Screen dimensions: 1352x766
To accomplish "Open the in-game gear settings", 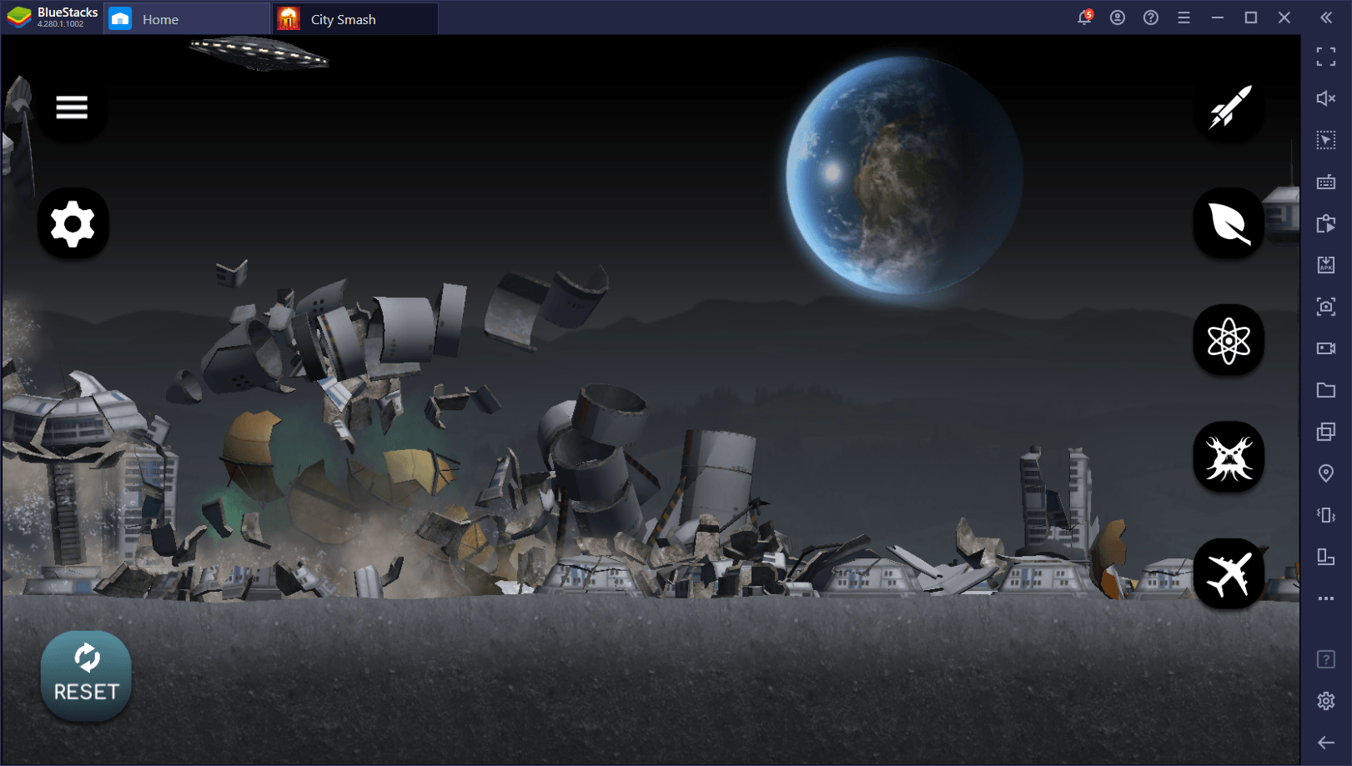I will point(73,223).
